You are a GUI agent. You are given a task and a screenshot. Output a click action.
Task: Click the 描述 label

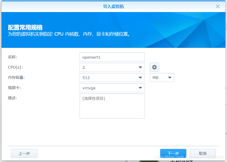click(13, 98)
